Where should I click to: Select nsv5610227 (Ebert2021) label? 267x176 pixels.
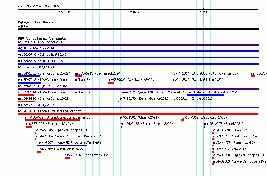click(224, 124)
